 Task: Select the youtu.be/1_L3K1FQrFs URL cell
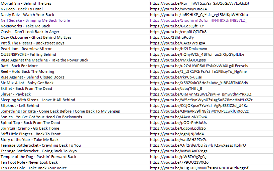pos(212,71)
